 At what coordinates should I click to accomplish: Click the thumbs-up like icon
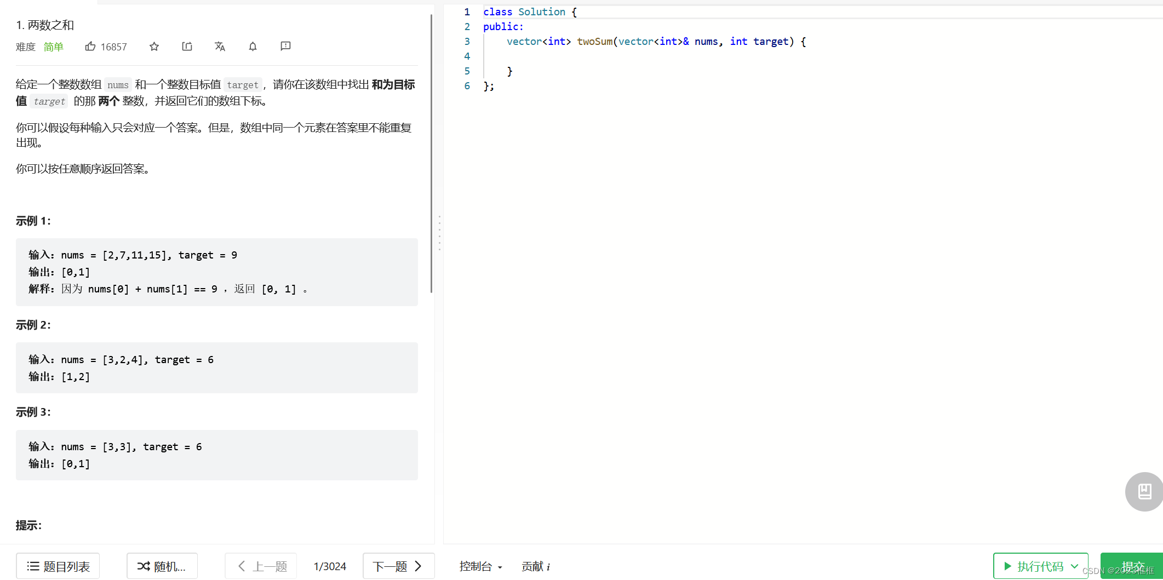point(90,47)
